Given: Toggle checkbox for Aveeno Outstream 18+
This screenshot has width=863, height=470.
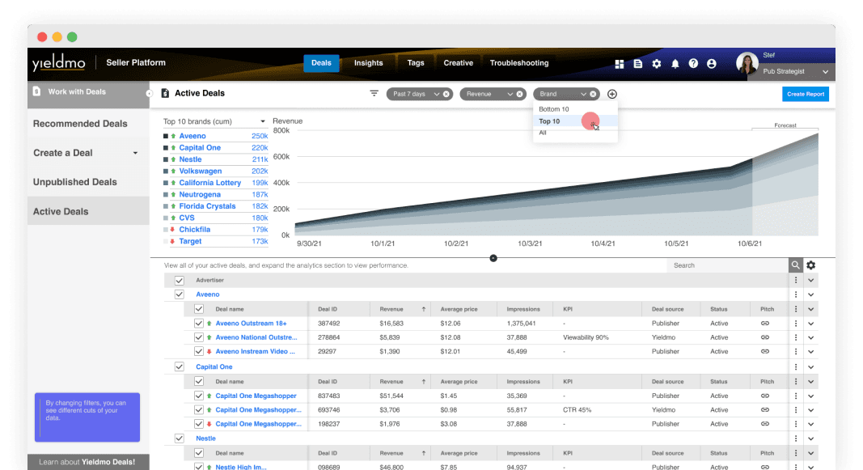Looking at the screenshot, I should coord(199,324).
